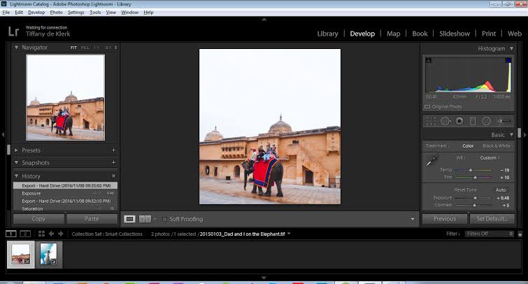This screenshot has height=284, width=528.
Task: Open the Photo menu
Action: coord(57,12)
